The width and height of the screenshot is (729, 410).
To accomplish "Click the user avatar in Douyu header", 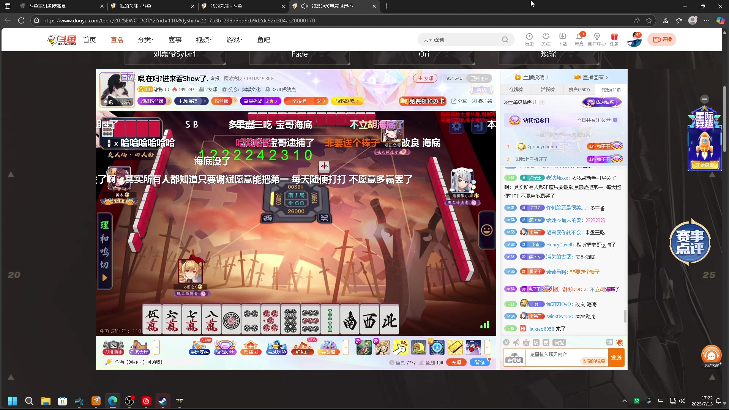I will (634, 39).
